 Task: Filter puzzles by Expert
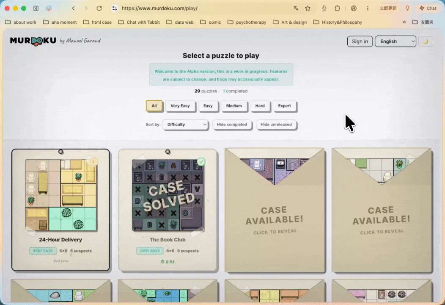pos(284,106)
